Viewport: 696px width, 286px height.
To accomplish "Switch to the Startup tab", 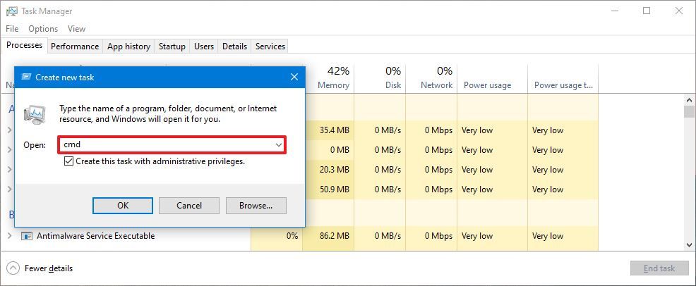I will (172, 46).
